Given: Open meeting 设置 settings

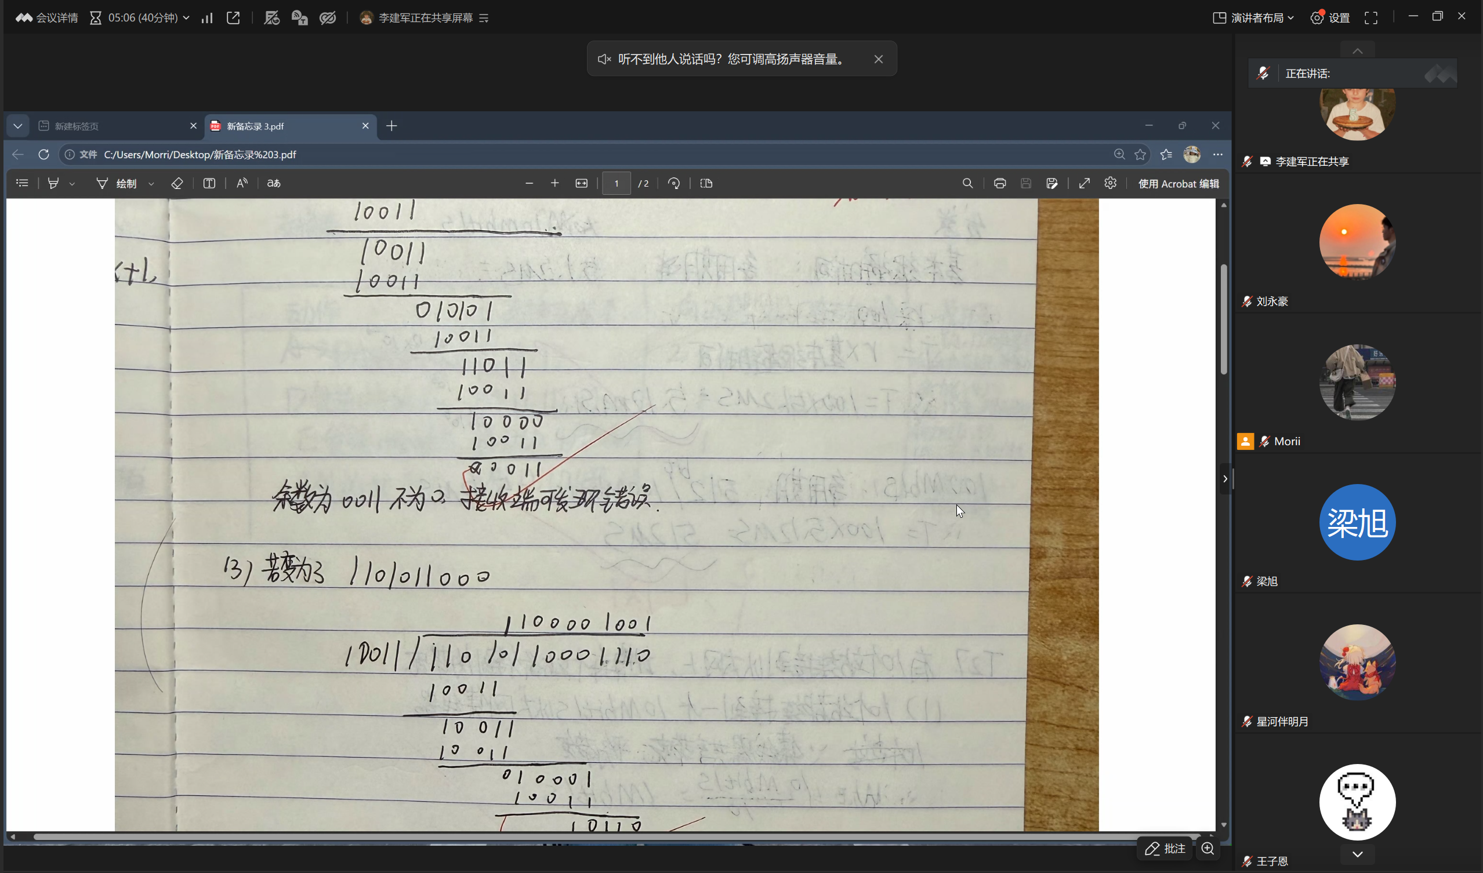Looking at the screenshot, I should 1330,17.
